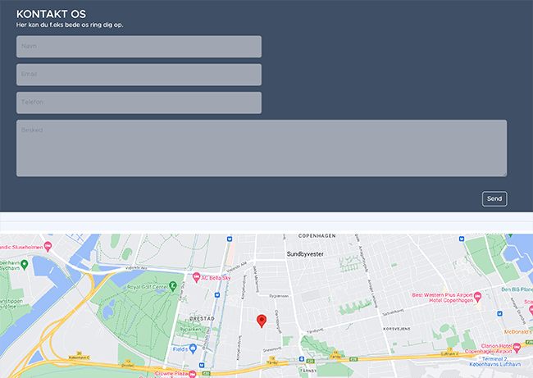Viewport: 533px width, 378px height.
Task: Select the Royal Golf Center map icon
Action: (173, 285)
